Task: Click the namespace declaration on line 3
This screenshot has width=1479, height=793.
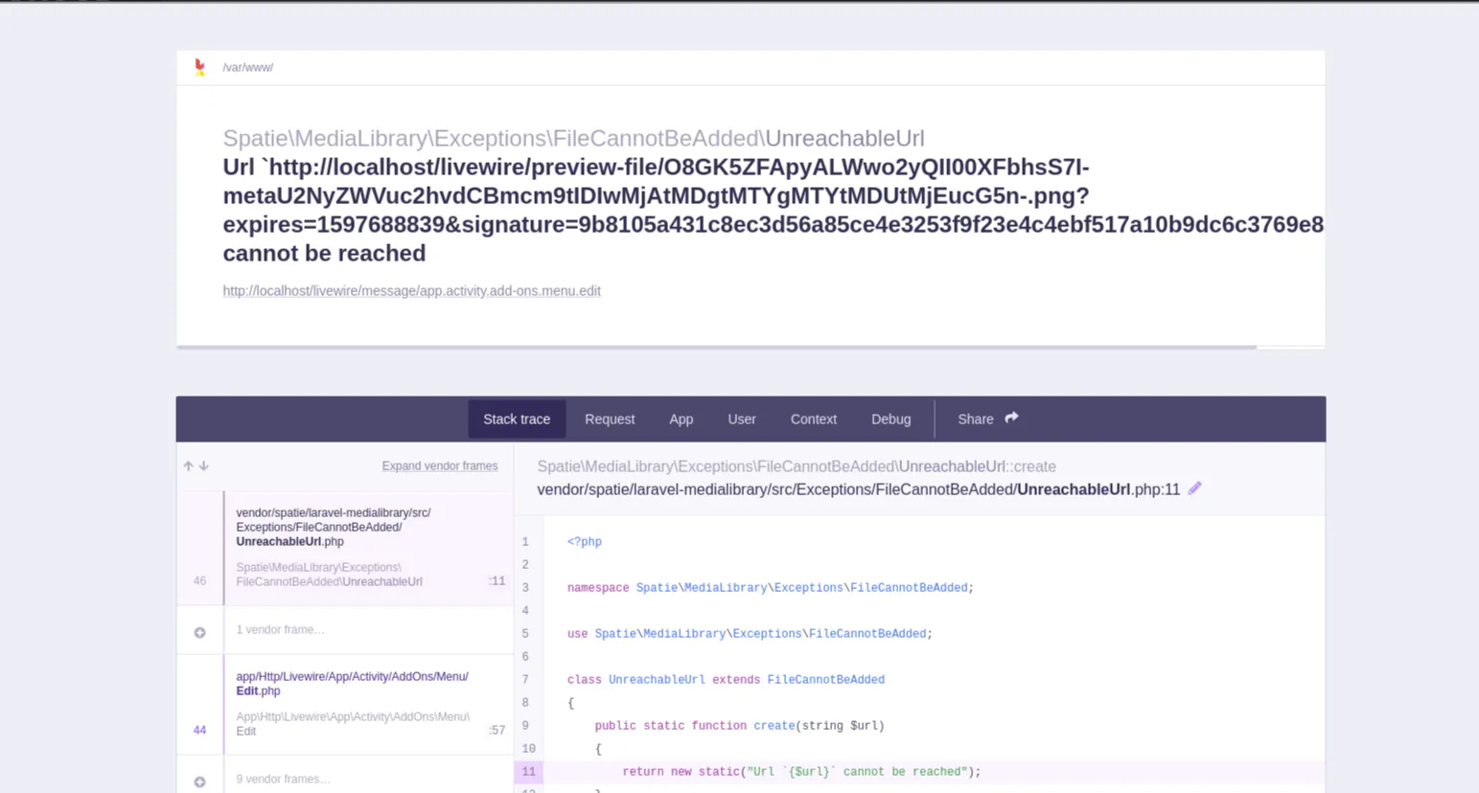Action: [x=771, y=588]
